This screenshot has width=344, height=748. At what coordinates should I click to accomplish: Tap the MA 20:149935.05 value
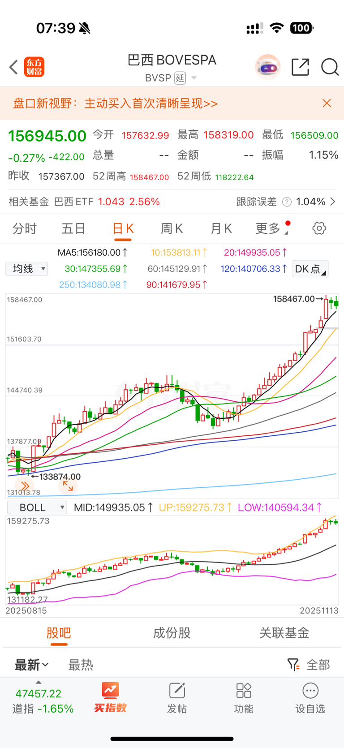coord(256,253)
